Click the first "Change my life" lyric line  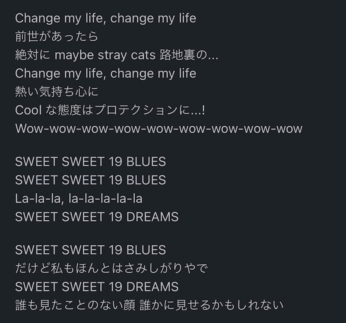[x=105, y=18]
